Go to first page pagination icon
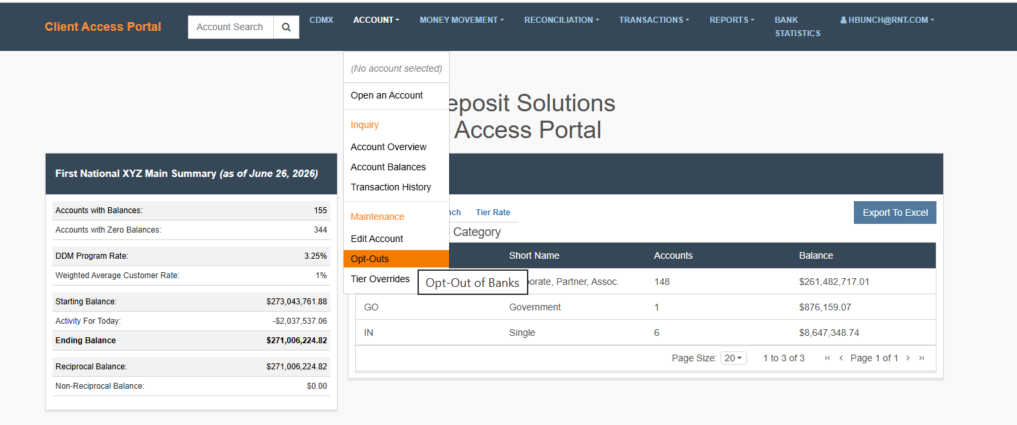1017x425 pixels. coord(828,358)
